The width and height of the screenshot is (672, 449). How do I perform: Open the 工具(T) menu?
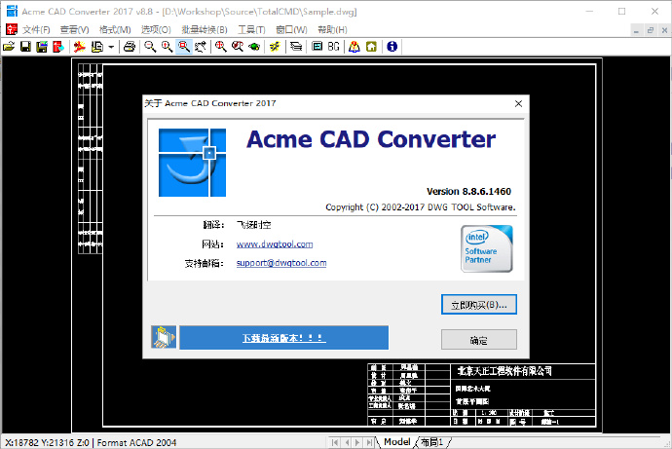click(x=251, y=29)
